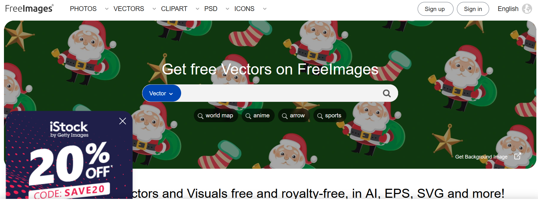Open the VECTORS menu item
This screenshot has height=202, width=538.
[x=129, y=9]
